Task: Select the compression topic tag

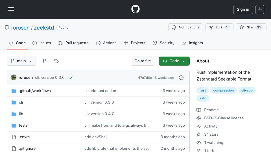Action: (x=224, y=90)
